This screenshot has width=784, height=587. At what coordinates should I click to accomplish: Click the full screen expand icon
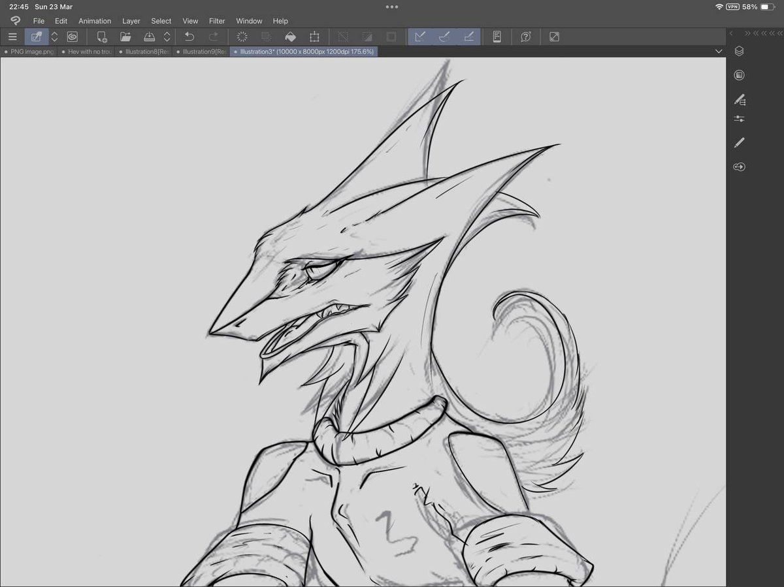554,37
